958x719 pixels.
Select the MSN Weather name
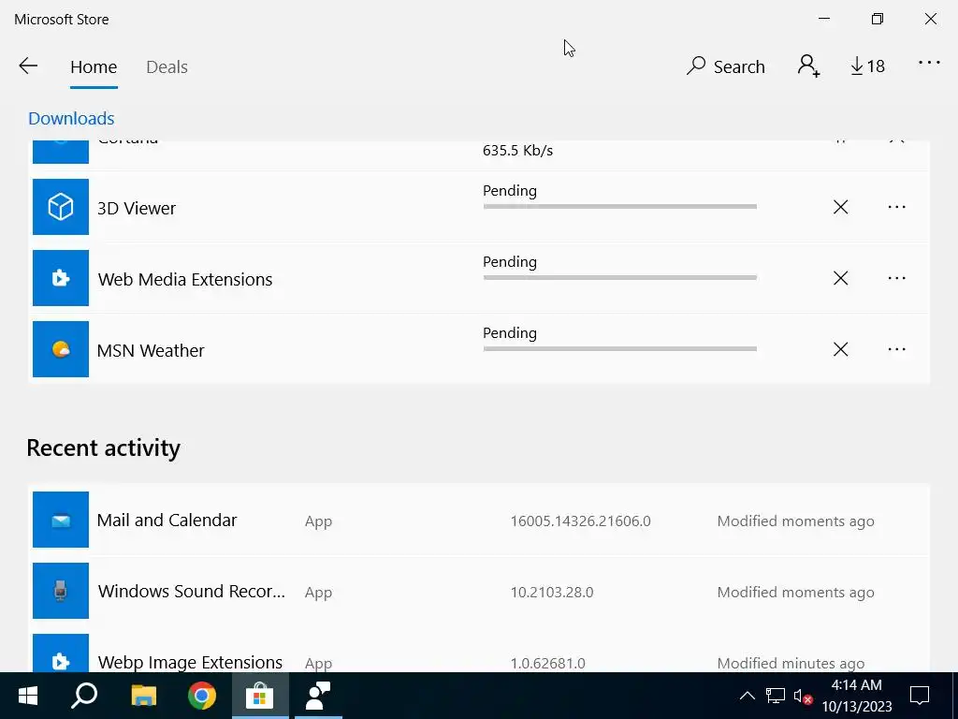tap(151, 350)
